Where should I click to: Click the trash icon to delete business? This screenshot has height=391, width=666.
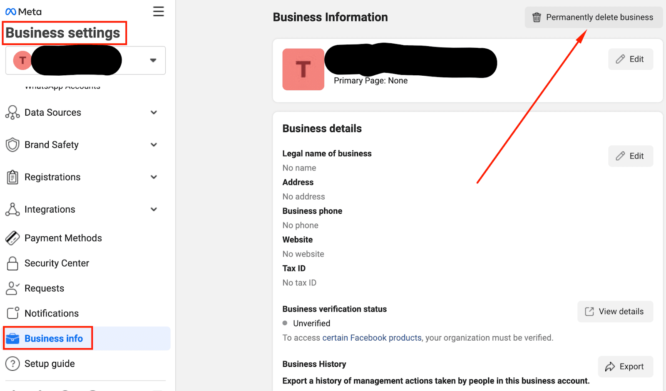pos(537,17)
